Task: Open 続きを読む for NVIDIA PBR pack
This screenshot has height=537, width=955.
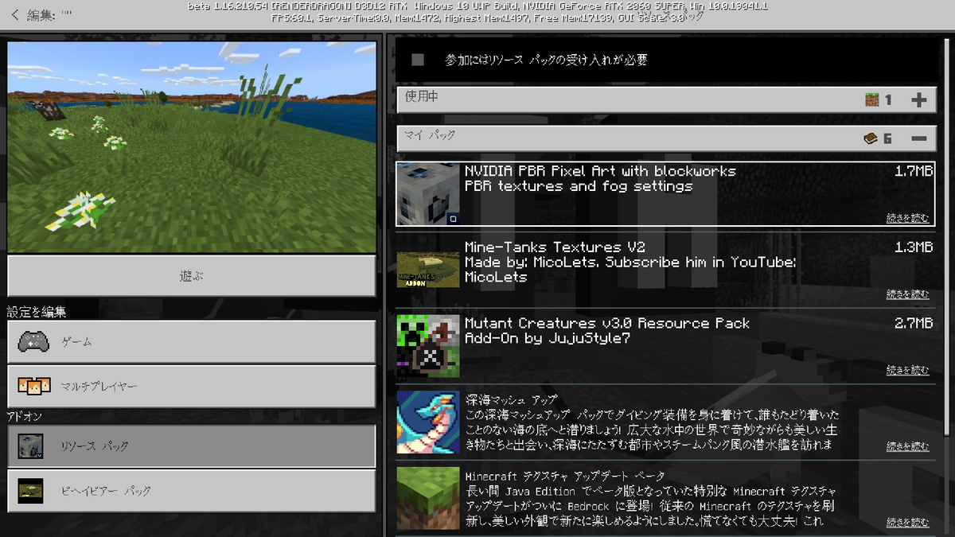Action: (x=907, y=218)
